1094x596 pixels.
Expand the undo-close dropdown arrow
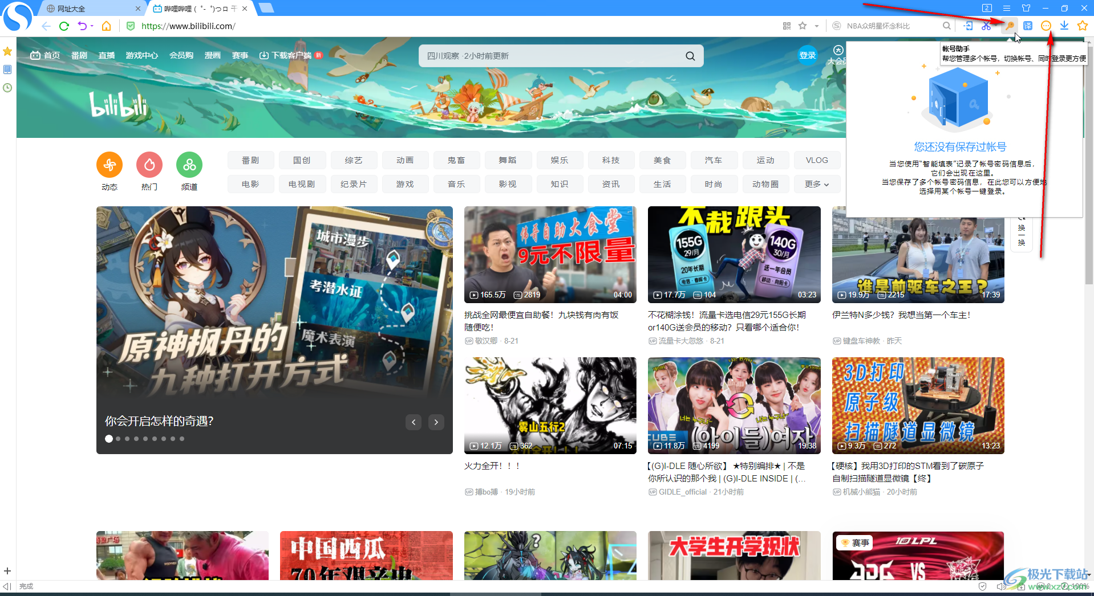92,26
